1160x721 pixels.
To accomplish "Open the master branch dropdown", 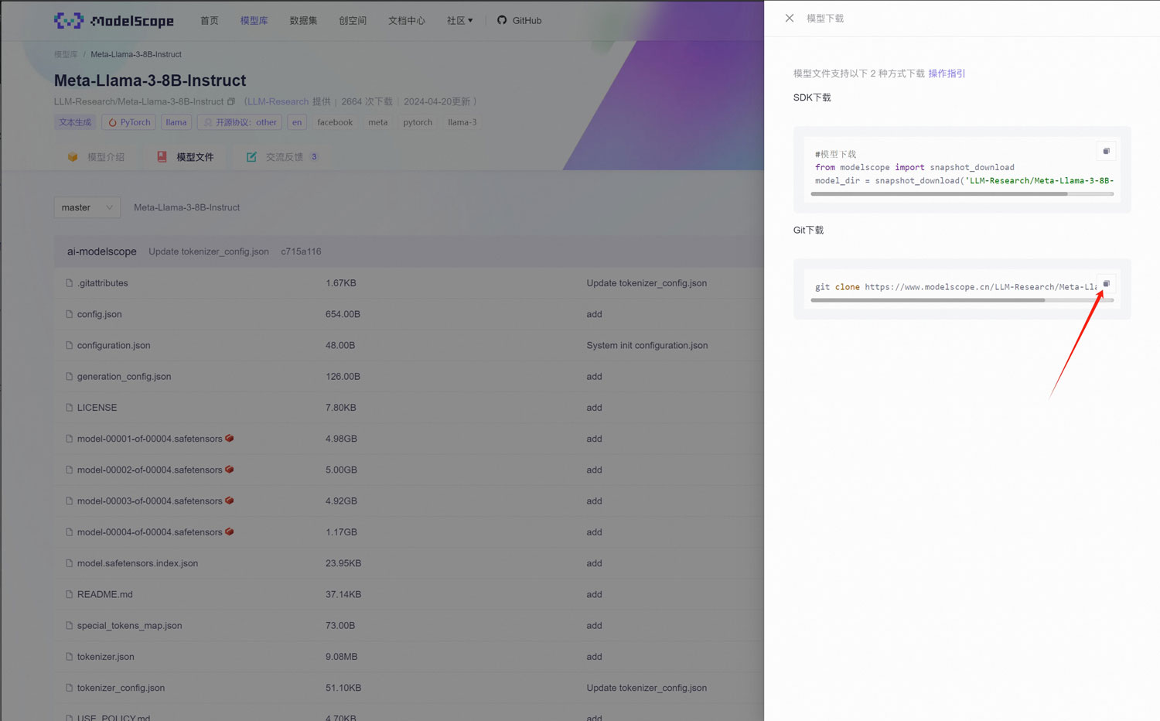I will point(87,207).
